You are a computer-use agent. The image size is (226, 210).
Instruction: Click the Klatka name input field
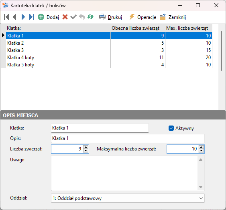click(x=100, y=128)
